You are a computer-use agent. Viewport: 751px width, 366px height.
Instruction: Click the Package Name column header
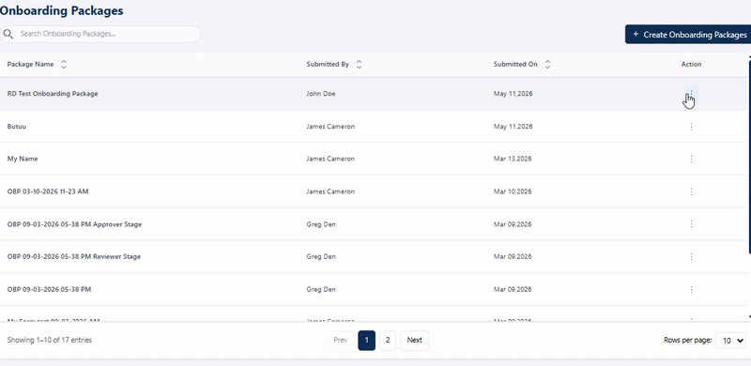30,64
